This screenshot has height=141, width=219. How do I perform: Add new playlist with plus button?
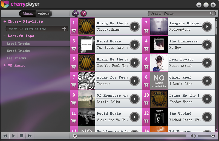[64, 29]
